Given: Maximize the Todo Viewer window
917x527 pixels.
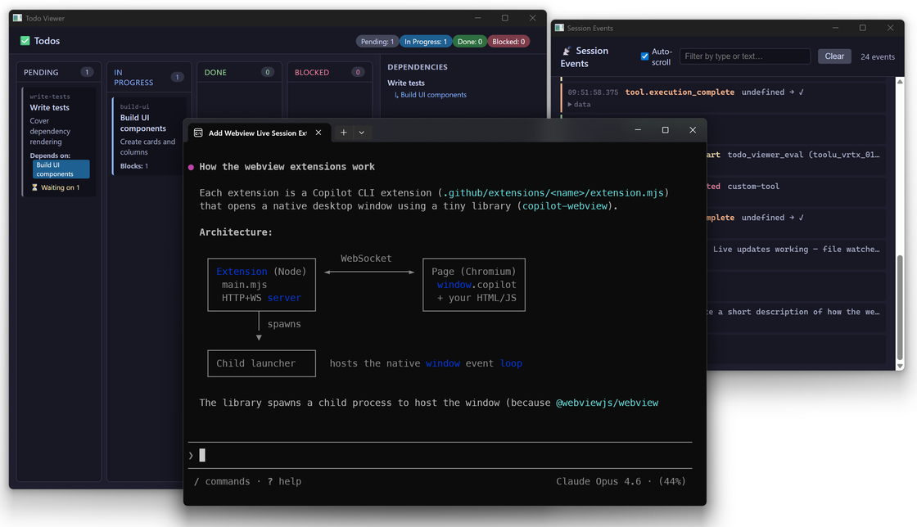Looking at the screenshot, I should [x=504, y=18].
